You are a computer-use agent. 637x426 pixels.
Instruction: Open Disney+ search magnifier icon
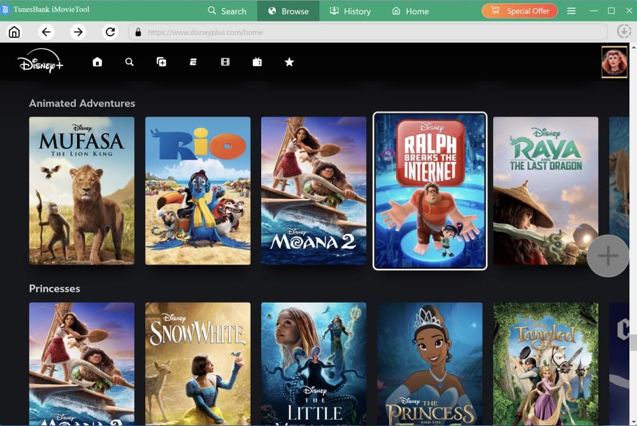coord(129,62)
